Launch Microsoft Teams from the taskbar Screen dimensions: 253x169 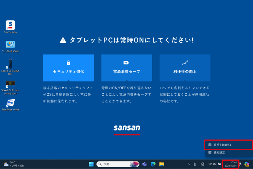pyautogui.click(x=144, y=164)
